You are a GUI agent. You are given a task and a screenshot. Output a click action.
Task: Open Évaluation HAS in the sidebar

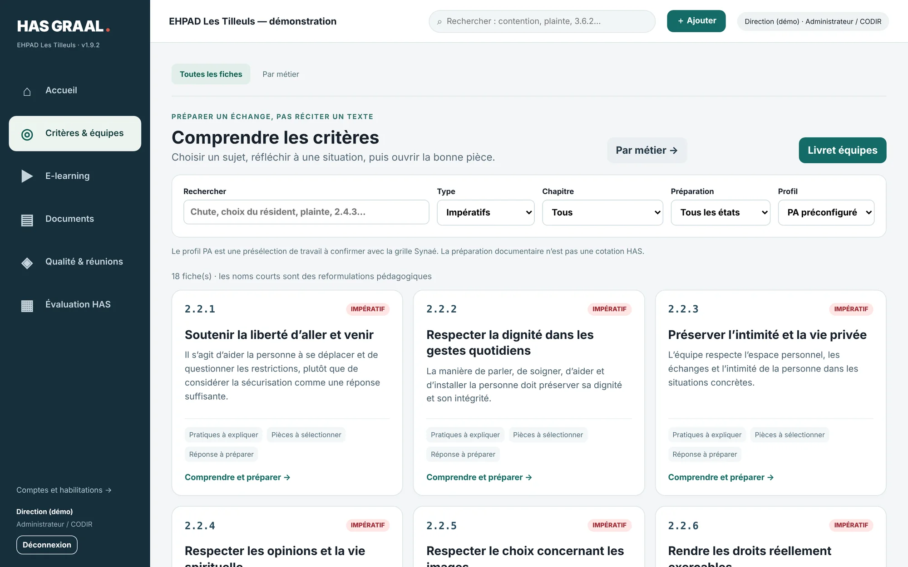coord(75,304)
